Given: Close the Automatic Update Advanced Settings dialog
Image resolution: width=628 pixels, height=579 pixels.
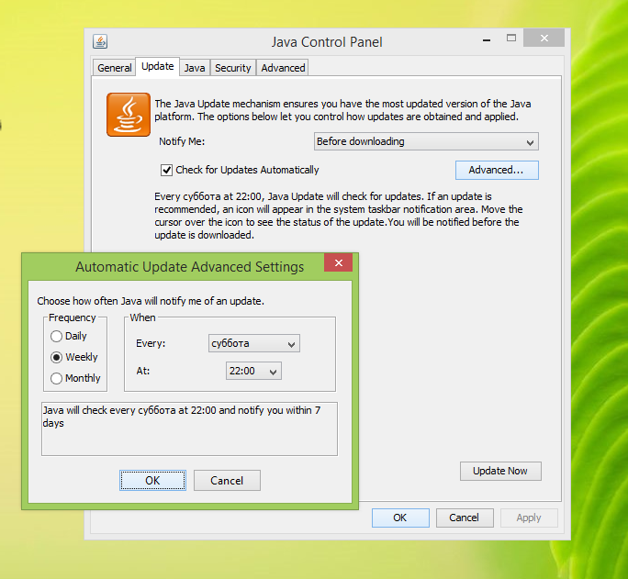Looking at the screenshot, I should pyautogui.click(x=339, y=263).
